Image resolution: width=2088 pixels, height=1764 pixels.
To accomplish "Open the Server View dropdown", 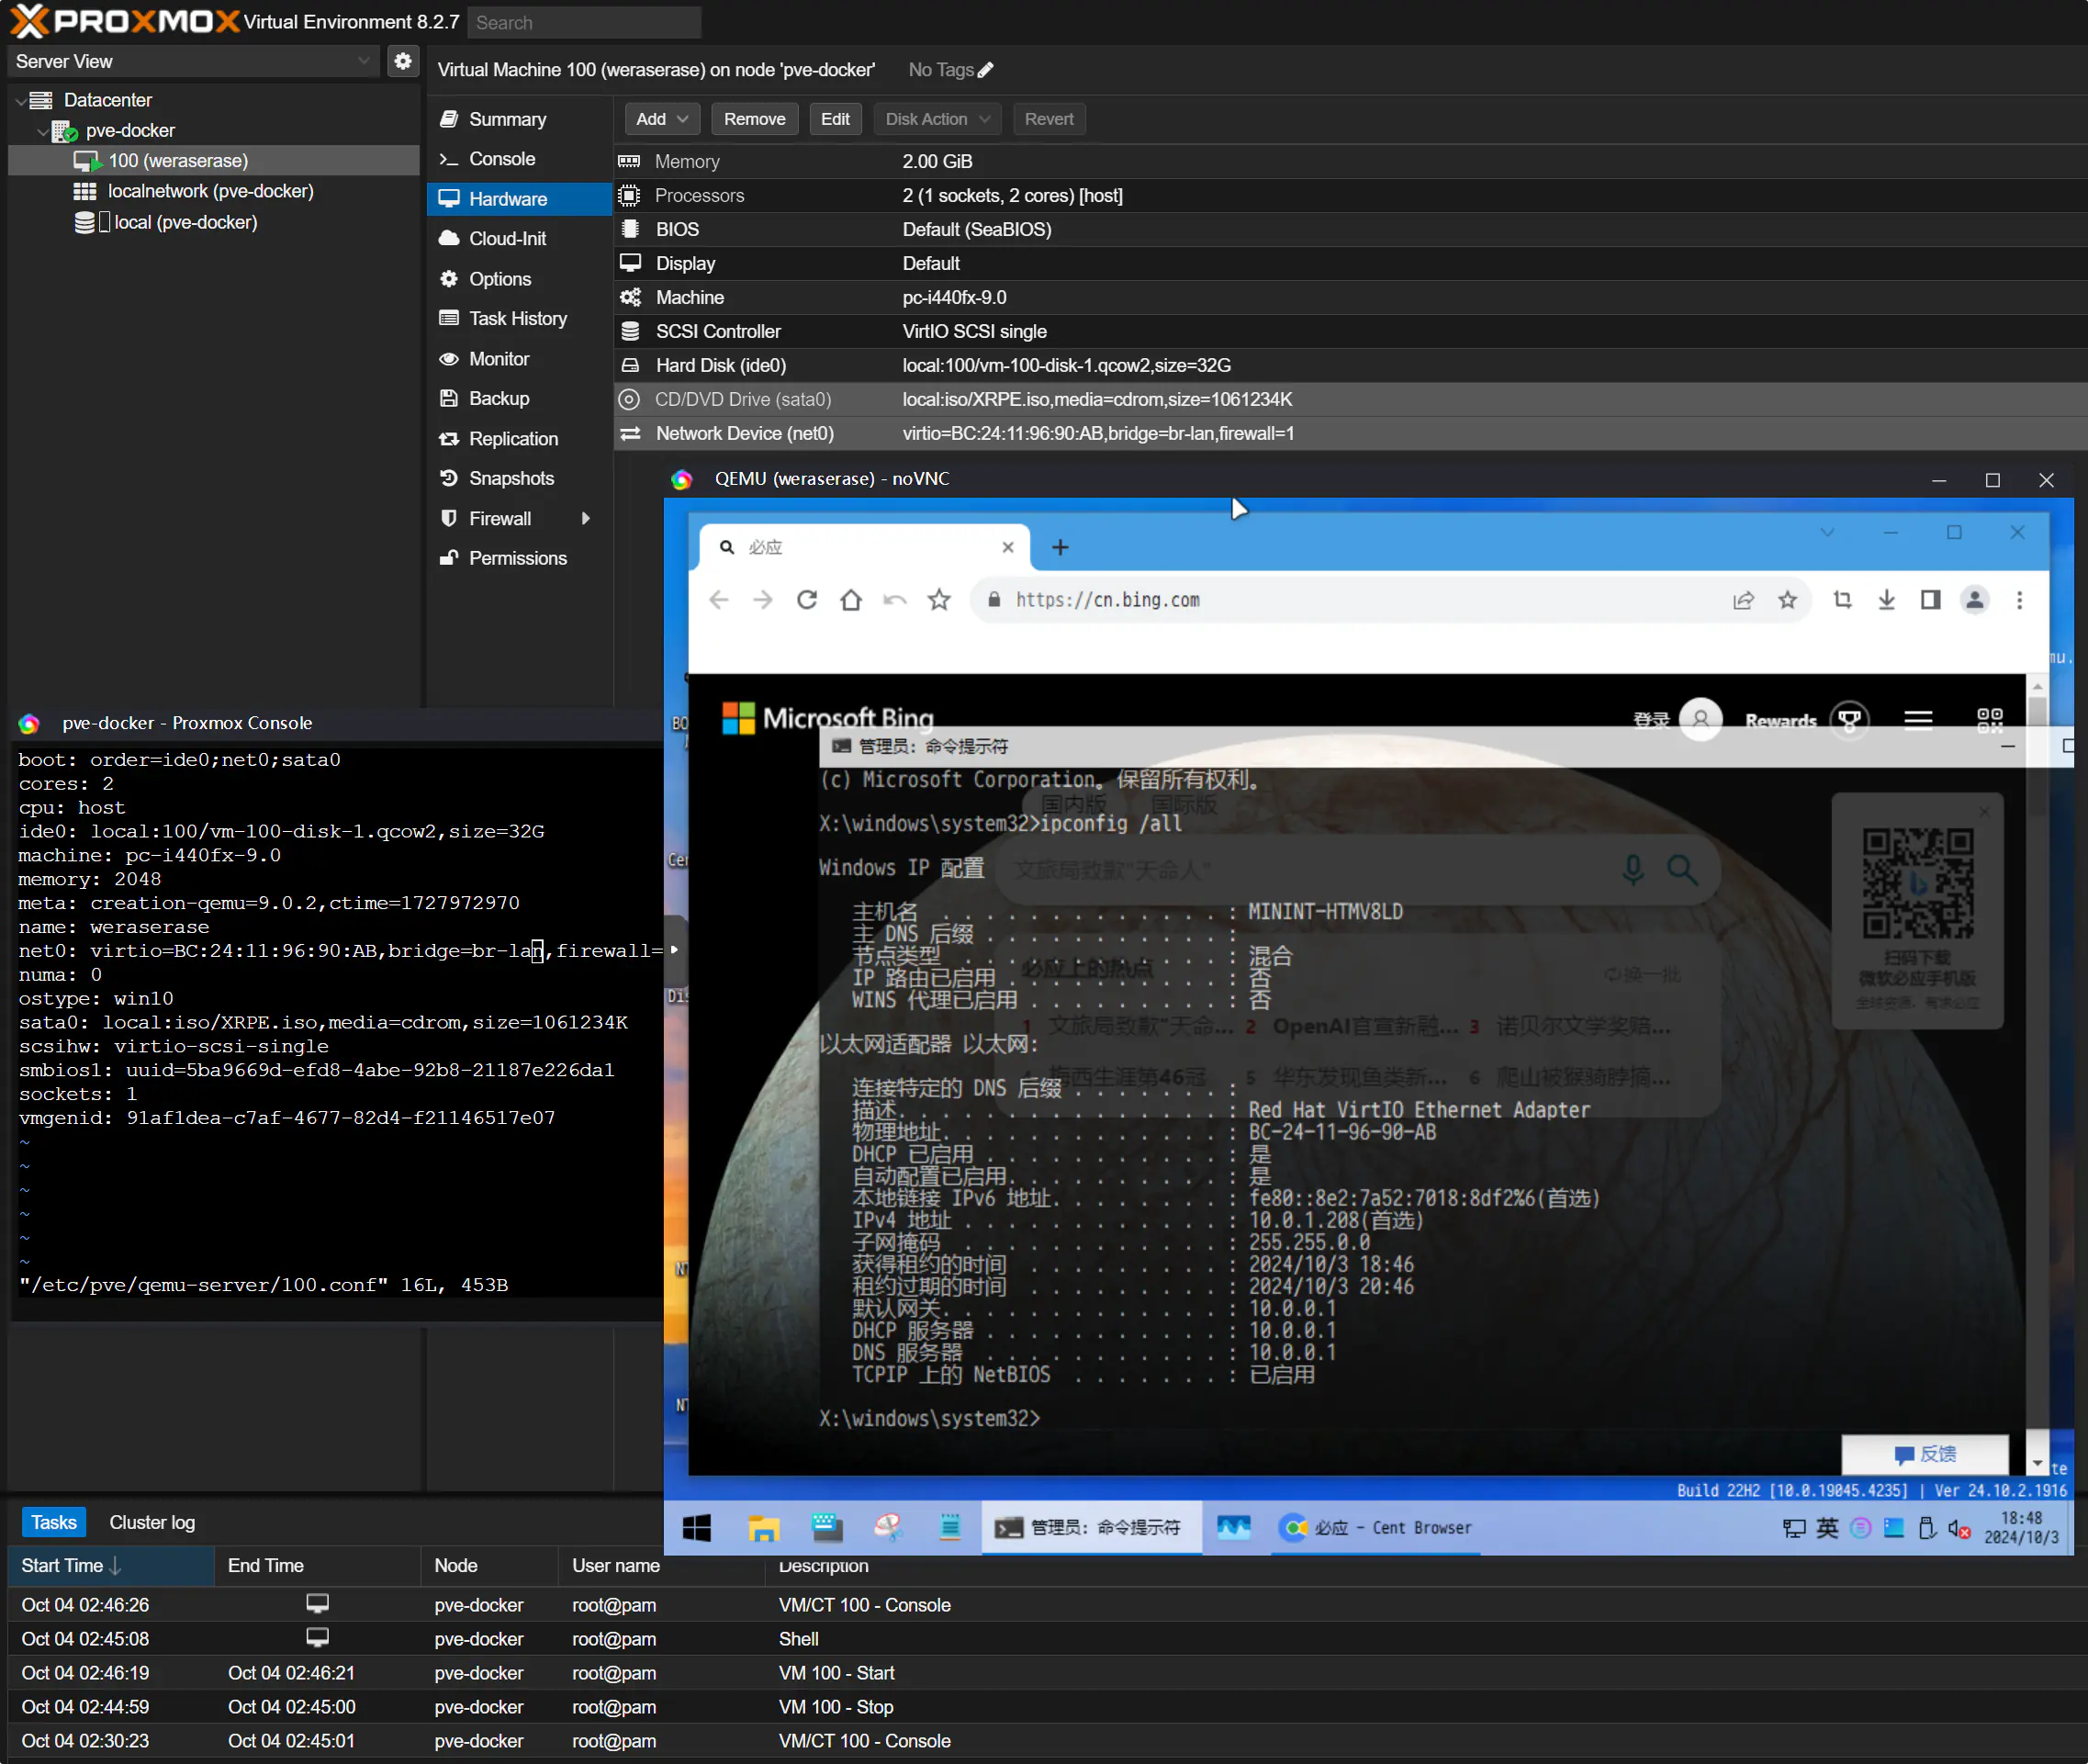I will (x=192, y=61).
